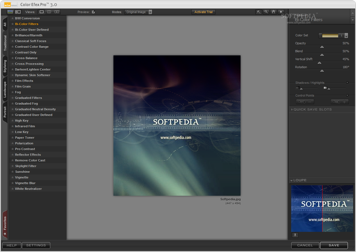Open the Modes dropdown
Image resolution: width=356 pixels, height=252 pixels.
pyautogui.click(x=138, y=12)
